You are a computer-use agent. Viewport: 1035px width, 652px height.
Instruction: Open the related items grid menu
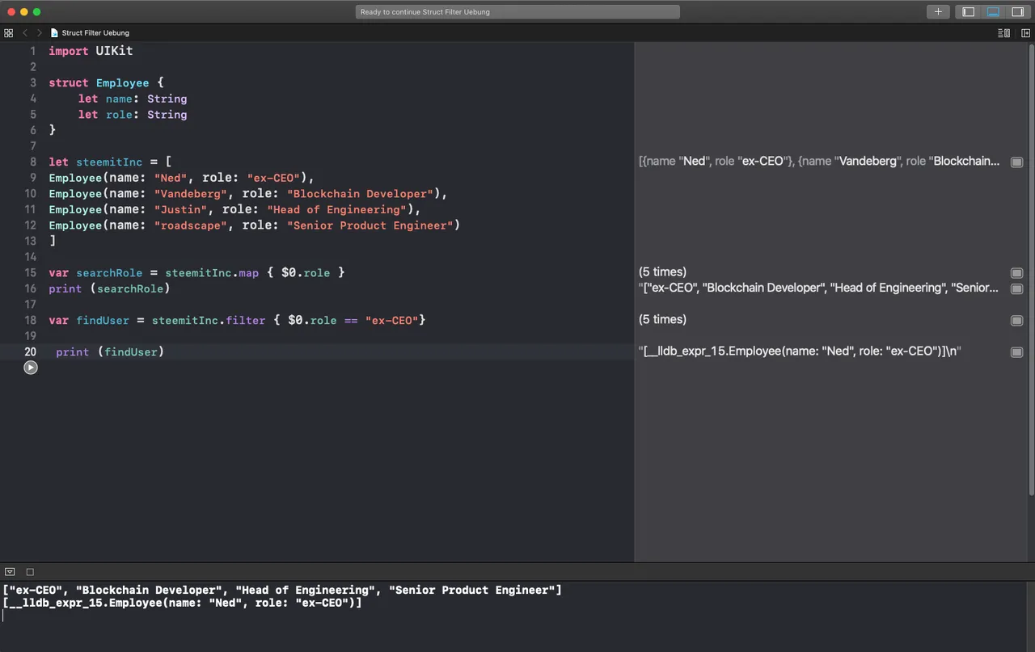click(8, 33)
